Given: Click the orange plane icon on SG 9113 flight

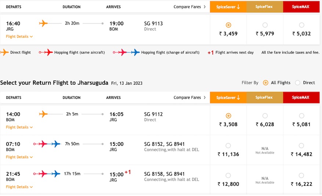Looking at the screenshot, I should (43, 23).
